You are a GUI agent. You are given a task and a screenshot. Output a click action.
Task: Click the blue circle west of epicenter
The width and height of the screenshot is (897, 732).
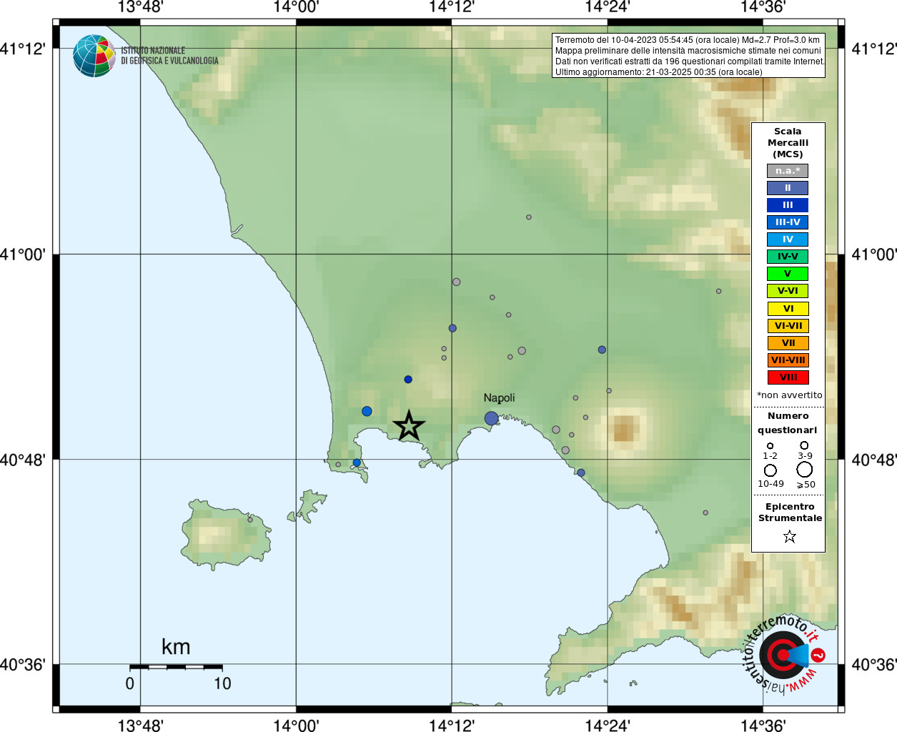[367, 411]
